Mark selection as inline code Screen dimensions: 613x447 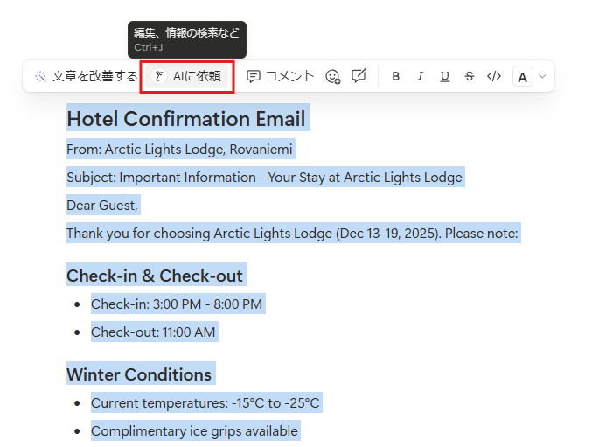[x=494, y=77]
